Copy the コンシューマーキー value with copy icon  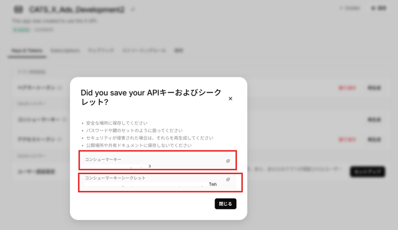coord(228,161)
